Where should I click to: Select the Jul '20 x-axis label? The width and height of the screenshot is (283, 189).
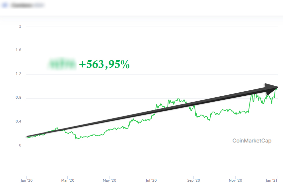click(x=151, y=180)
